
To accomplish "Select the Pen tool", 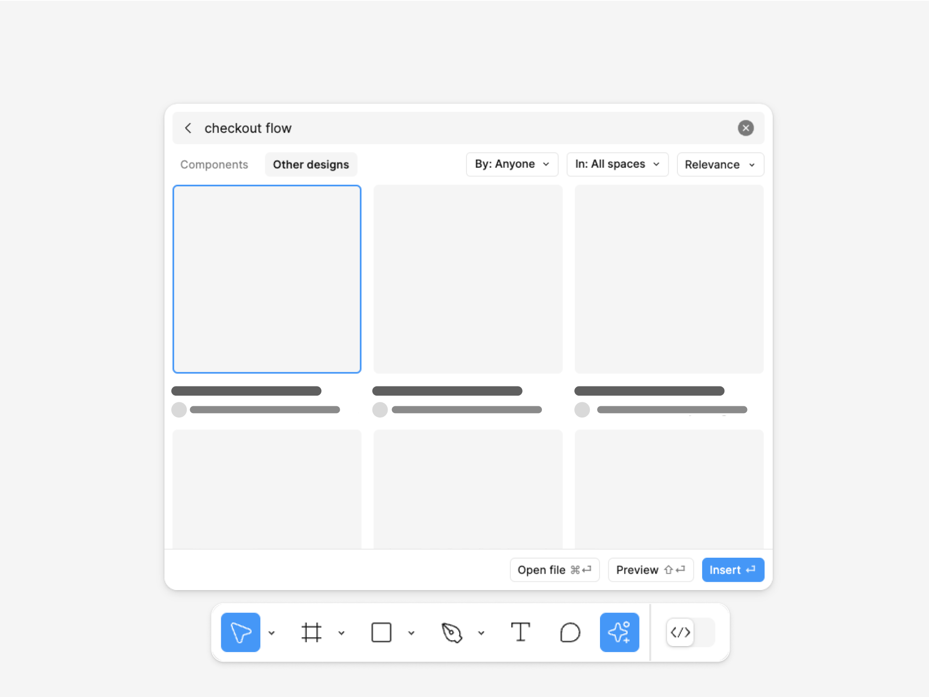I will point(452,632).
